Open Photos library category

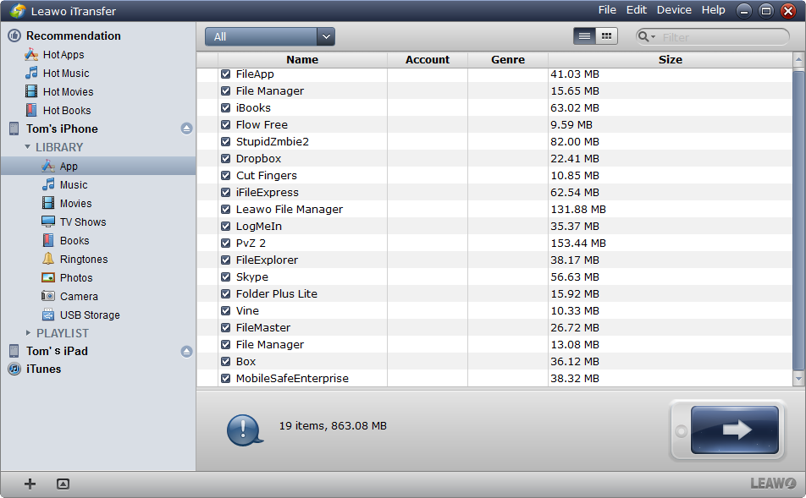[67, 278]
